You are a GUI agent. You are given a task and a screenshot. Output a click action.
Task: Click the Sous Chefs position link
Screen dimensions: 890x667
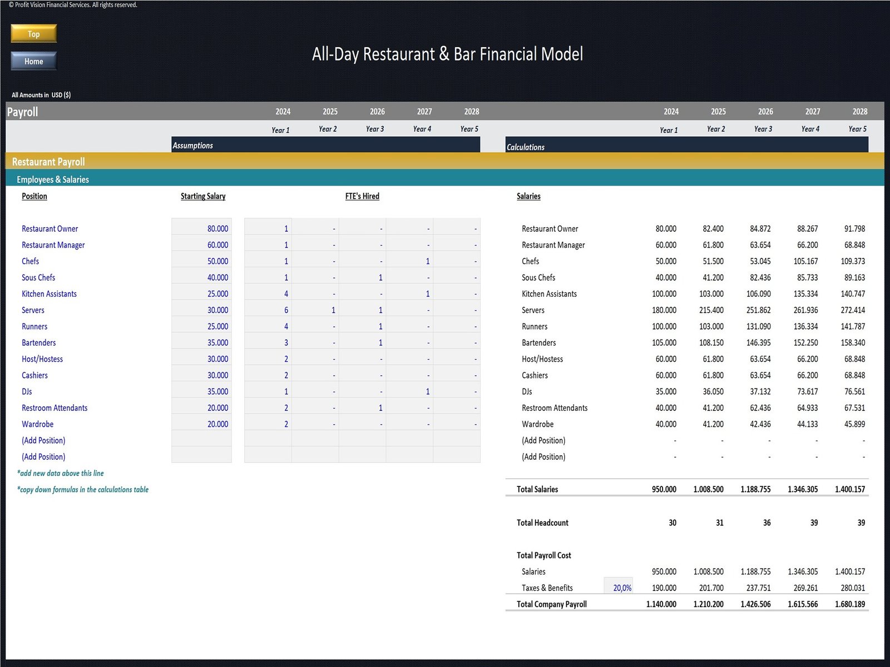click(38, 277)
